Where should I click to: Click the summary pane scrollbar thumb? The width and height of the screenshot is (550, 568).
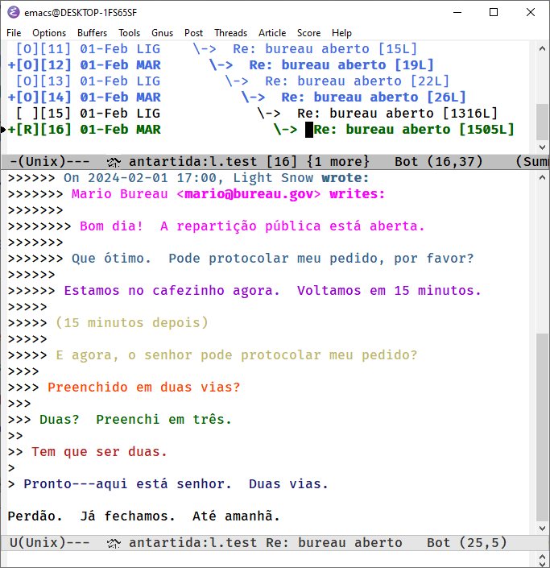coord(542,121)
